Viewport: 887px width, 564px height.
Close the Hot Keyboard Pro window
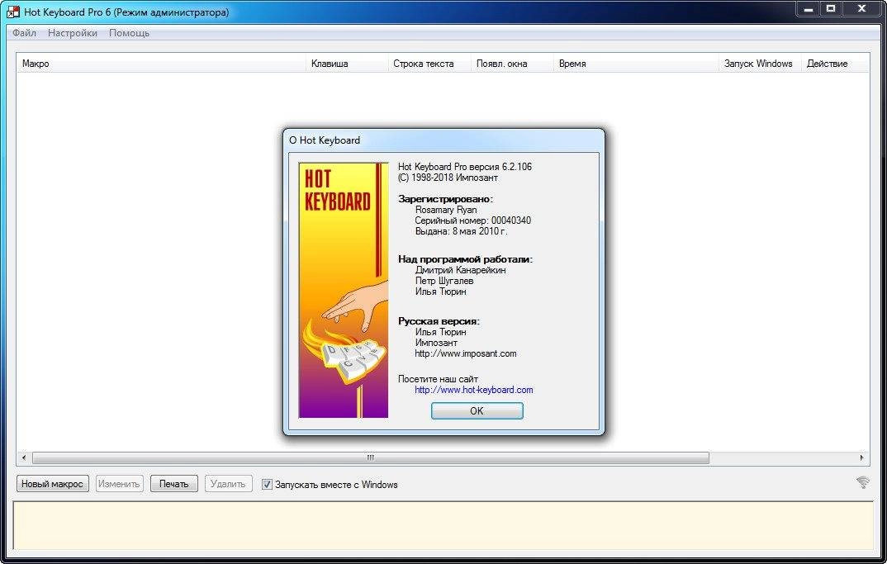[862, 8]
